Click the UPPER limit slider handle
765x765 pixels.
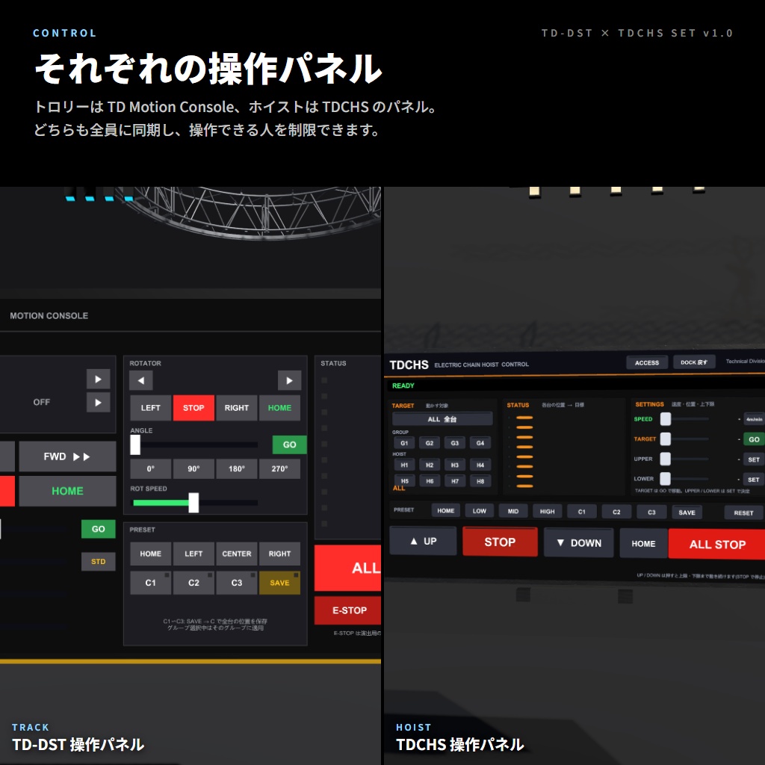tap(666, 459)
